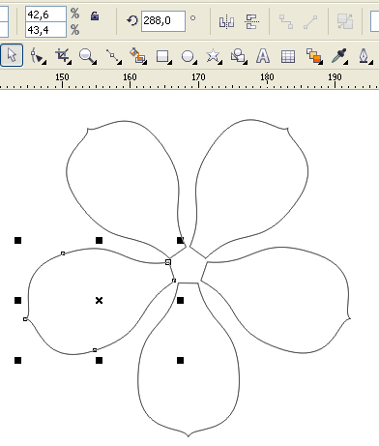Click the vertical scale field showing 43,4

[x=45, y=30]
